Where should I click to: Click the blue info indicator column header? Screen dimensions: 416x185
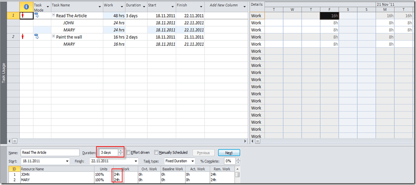click(x=26, y=7)
